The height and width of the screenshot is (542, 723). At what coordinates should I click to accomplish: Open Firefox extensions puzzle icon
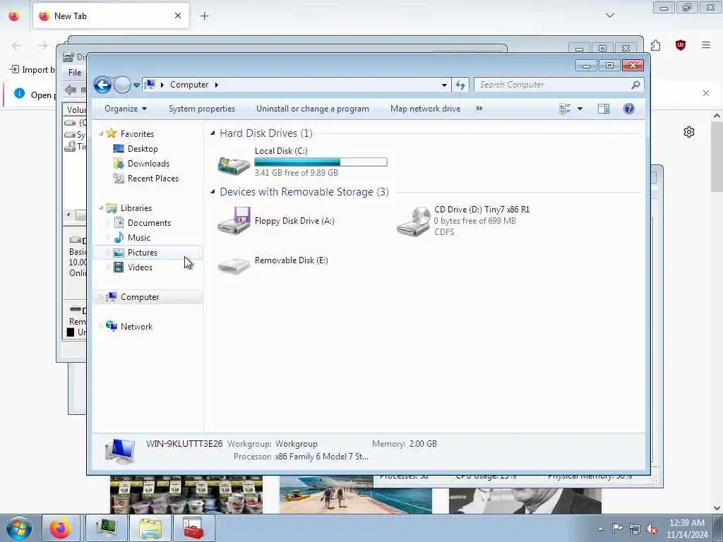pyautogui.click(x=655, y=45)
